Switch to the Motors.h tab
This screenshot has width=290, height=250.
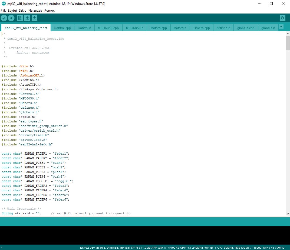pos(180,28)
